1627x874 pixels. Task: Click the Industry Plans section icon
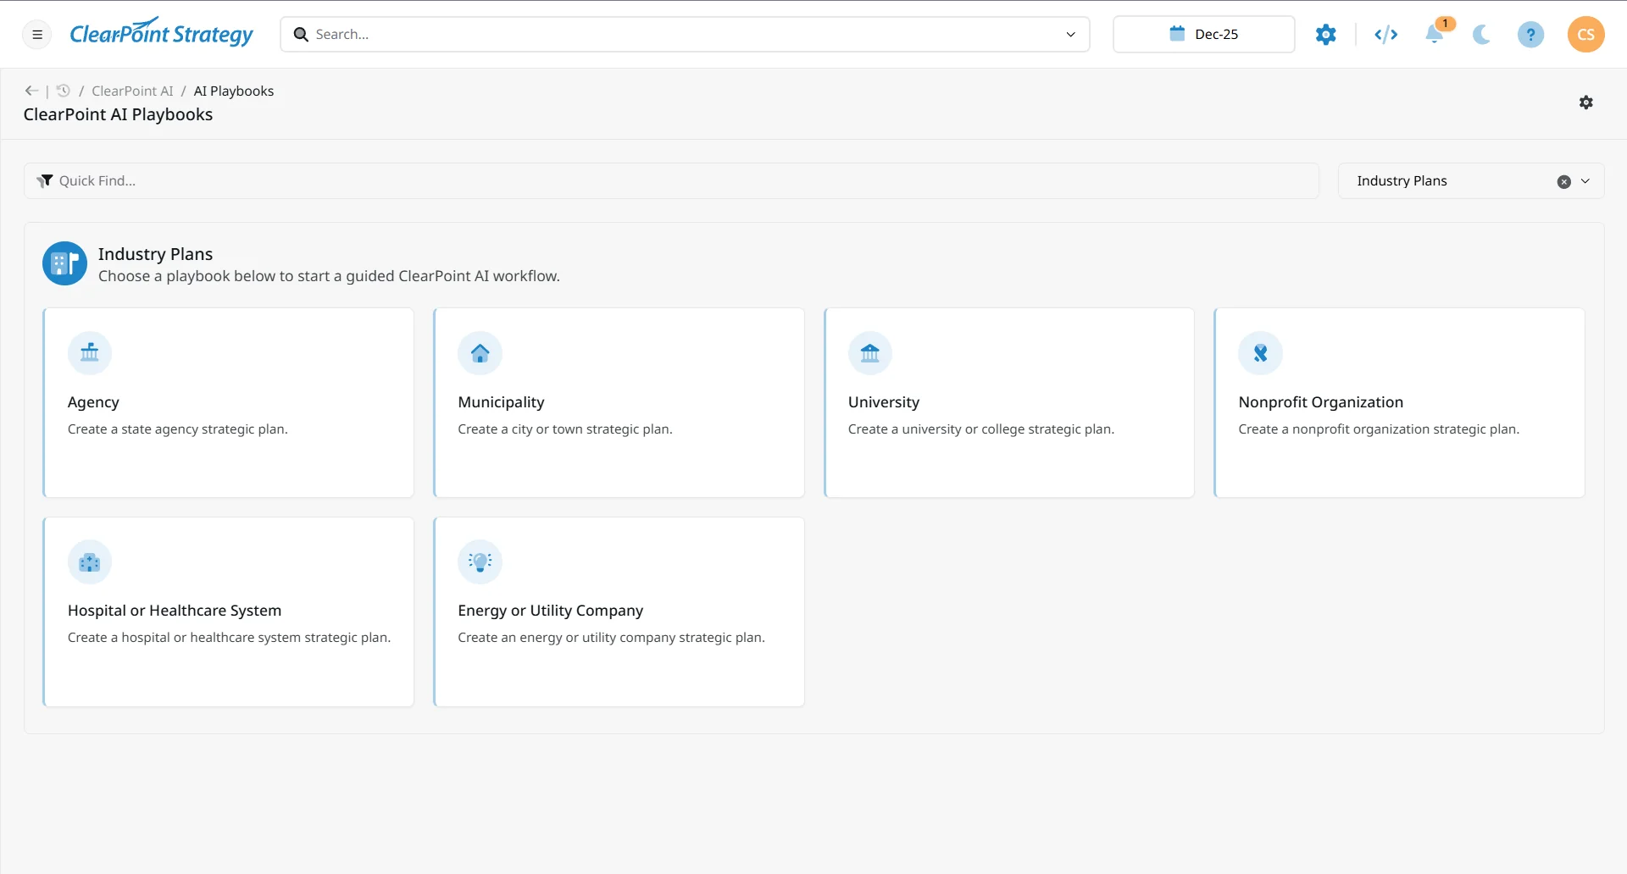(64, 263)
